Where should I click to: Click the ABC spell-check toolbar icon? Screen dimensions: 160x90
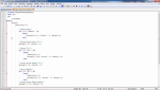coord(88,6)
